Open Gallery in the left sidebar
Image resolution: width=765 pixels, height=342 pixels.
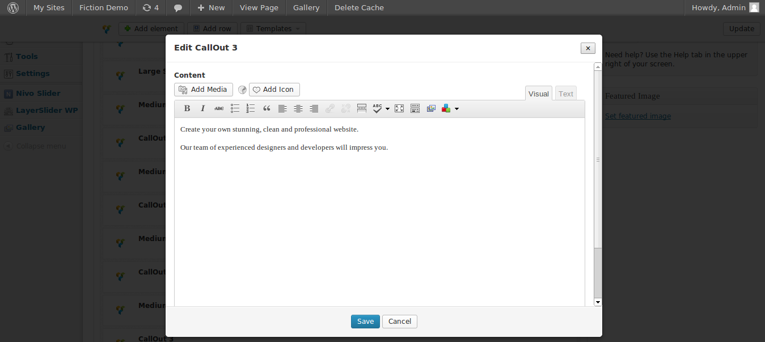[30, 128]
